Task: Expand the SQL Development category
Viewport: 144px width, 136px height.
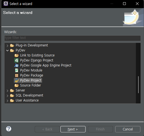Action: click(7, 96)
